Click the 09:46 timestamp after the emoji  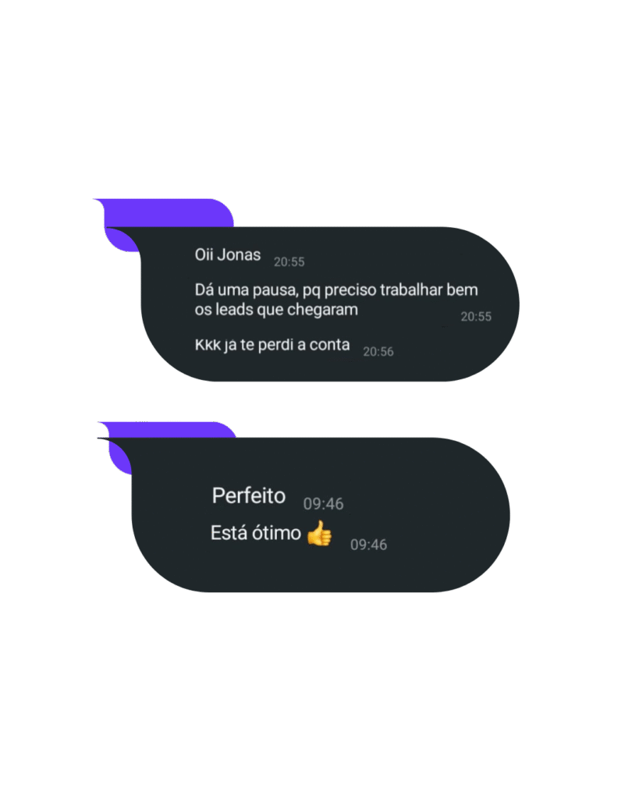(x=368, y=545)
